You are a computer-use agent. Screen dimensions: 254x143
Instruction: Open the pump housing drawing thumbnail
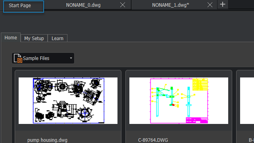(68, 100)
